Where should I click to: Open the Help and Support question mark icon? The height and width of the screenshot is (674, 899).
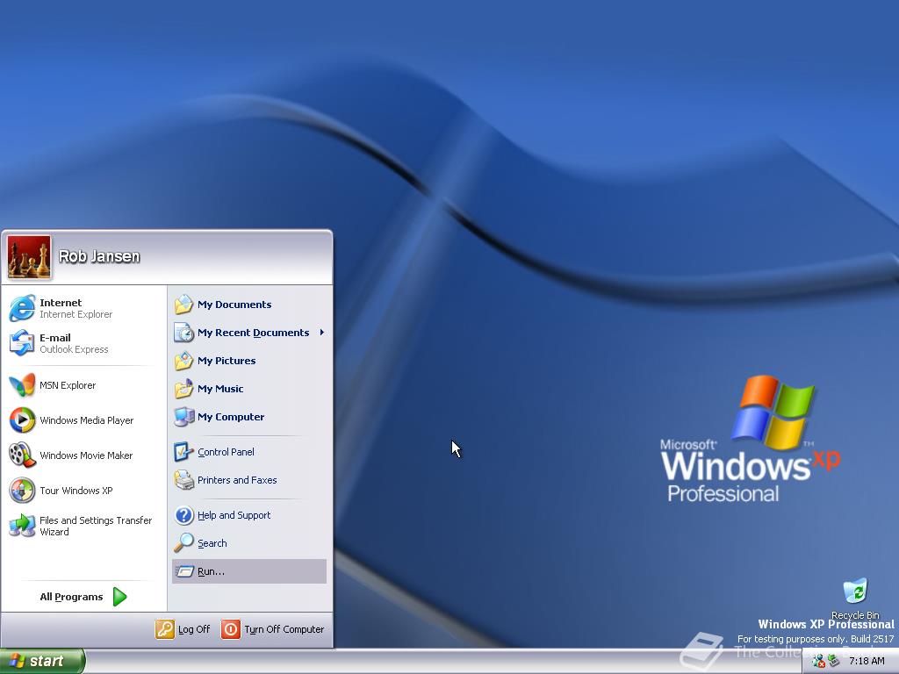(x=183, y=515)
